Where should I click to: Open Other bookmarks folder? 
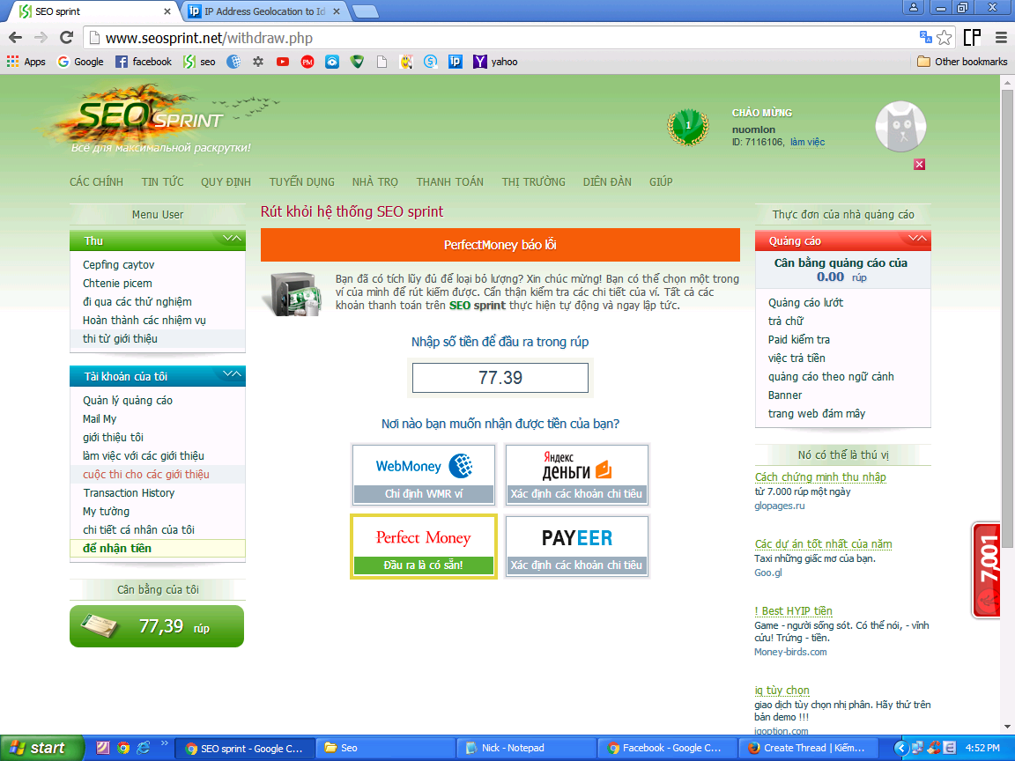click(962, 62)
